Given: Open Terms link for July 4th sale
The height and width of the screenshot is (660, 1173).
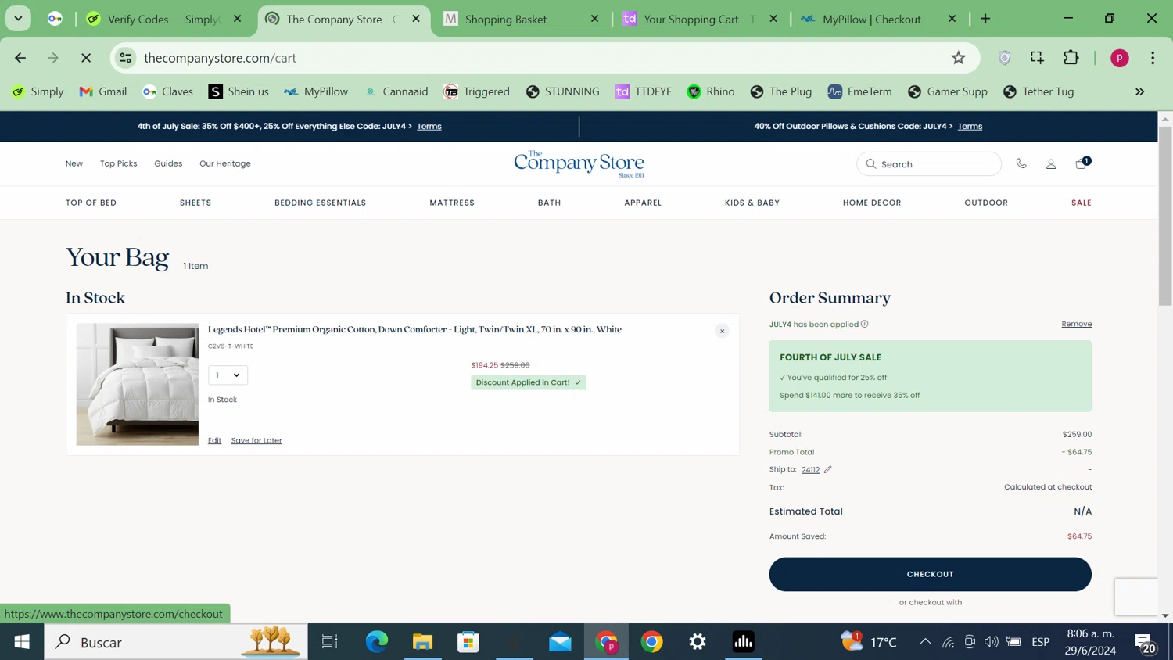Looking at the screenshot, I should (429, 126).
